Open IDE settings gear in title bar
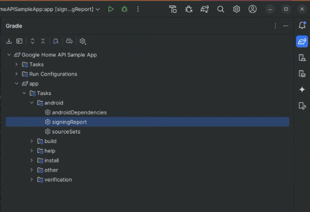Image resolution: width=310 pixels, height=212 pixels. pyautogui.click(x=237, y=9)
